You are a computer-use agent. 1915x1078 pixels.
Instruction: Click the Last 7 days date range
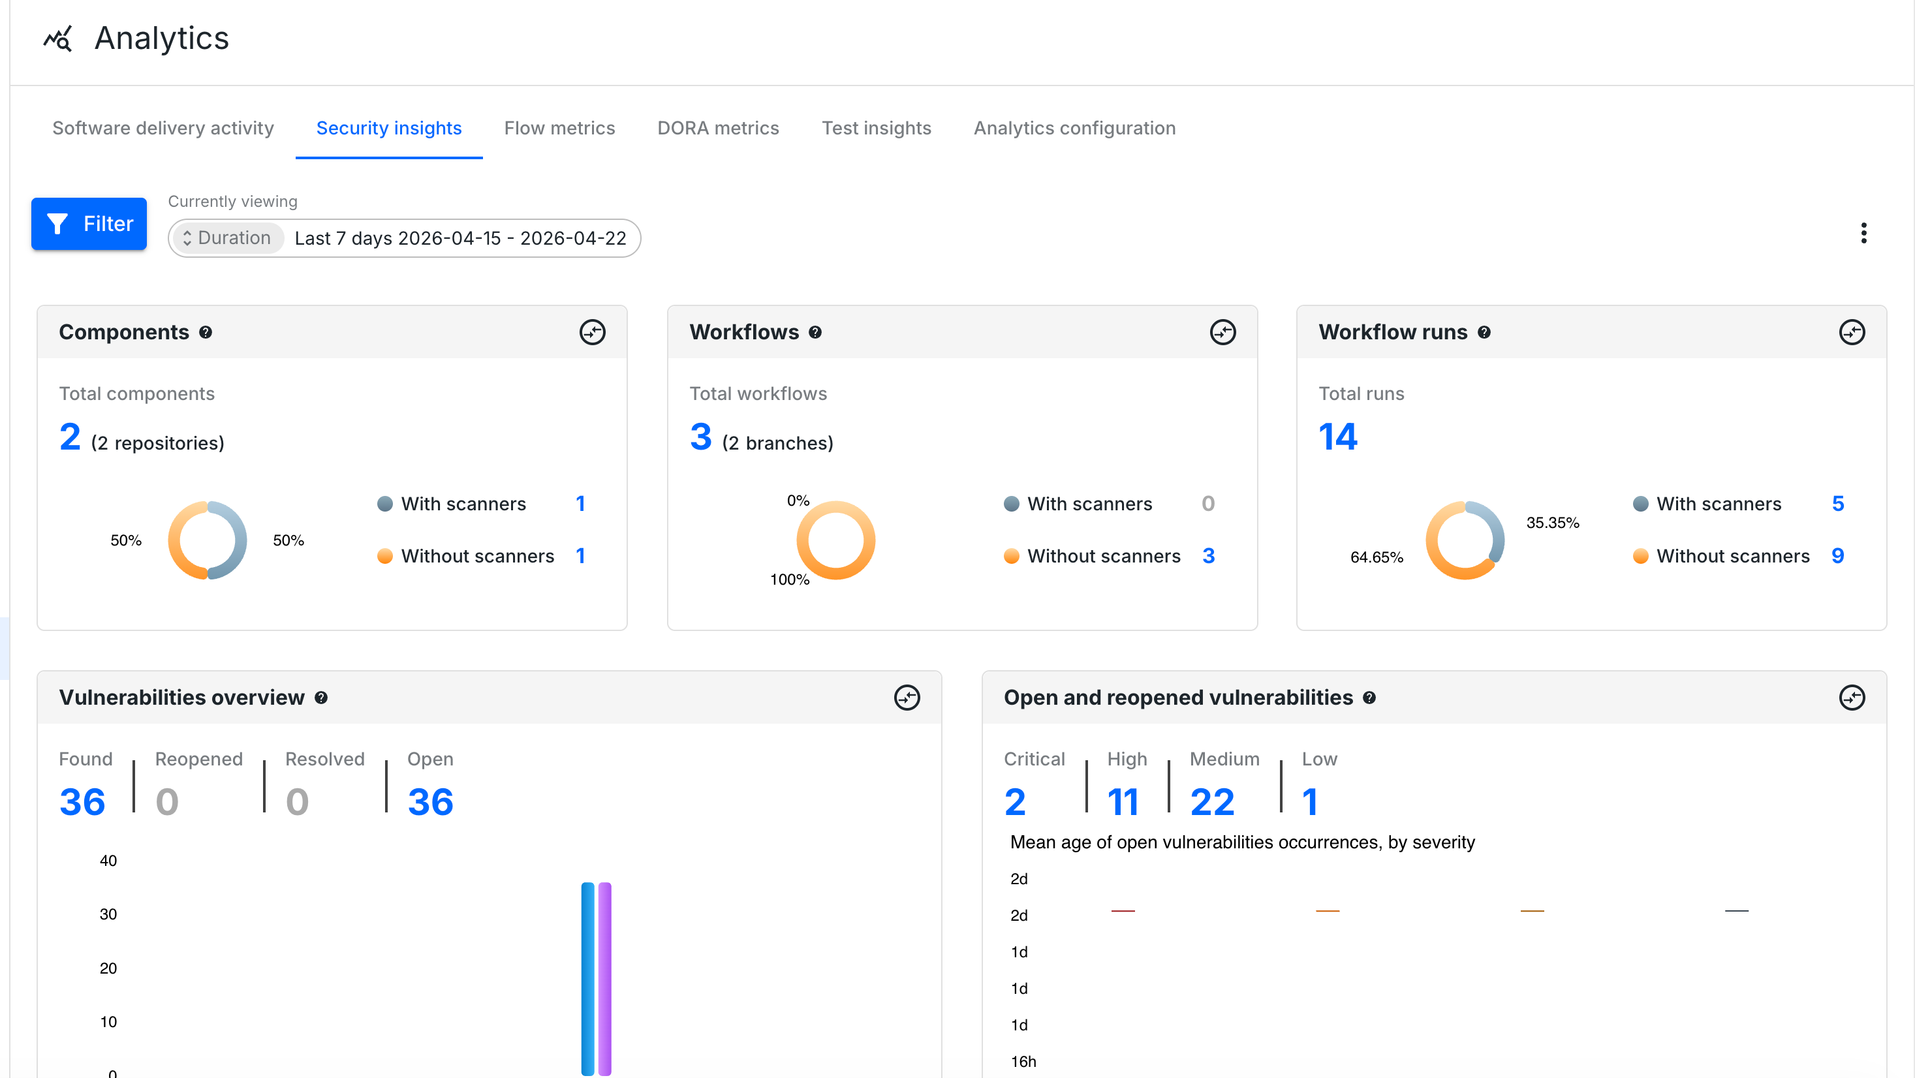click(x=460, y=238)
